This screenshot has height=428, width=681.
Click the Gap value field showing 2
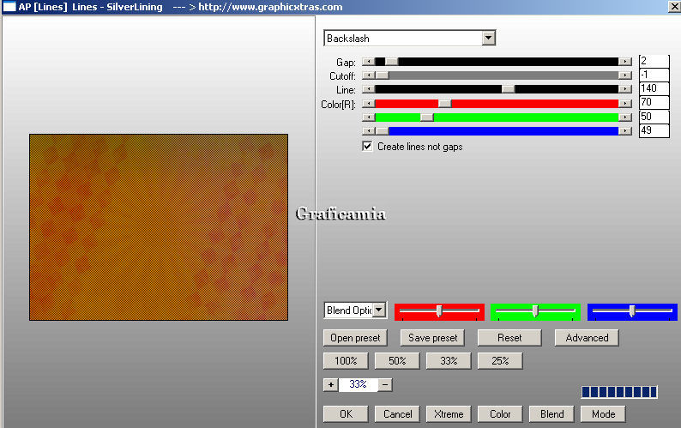654,61
